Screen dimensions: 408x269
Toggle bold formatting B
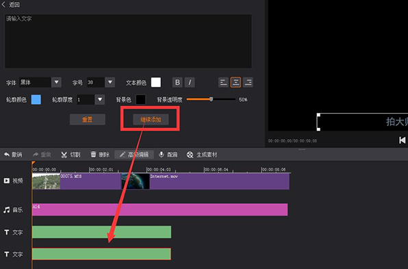(x=177, y=82)
